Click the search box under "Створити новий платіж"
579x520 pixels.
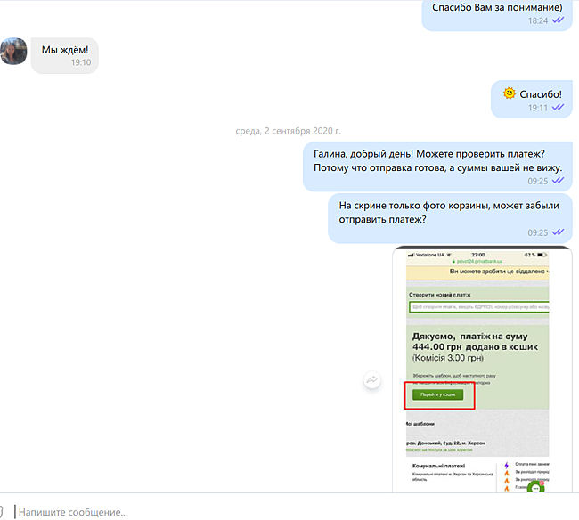point(478,308)
